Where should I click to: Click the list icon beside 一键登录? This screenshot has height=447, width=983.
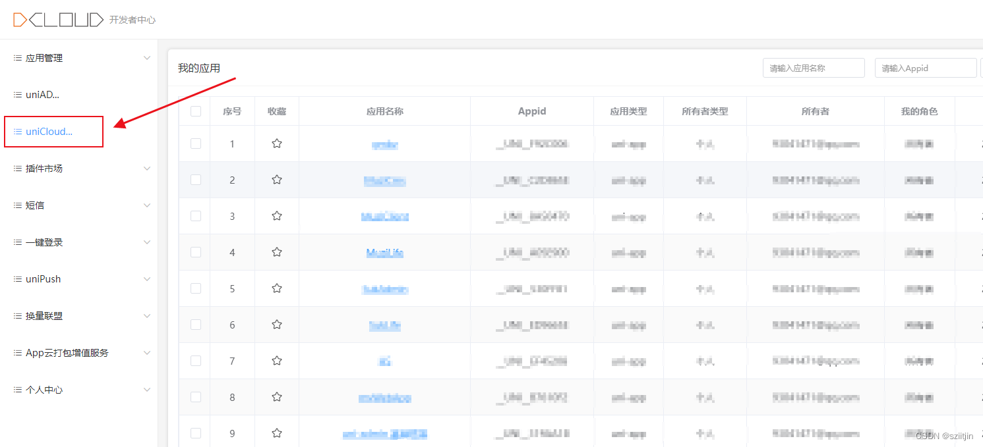click(x=18, y=242)
